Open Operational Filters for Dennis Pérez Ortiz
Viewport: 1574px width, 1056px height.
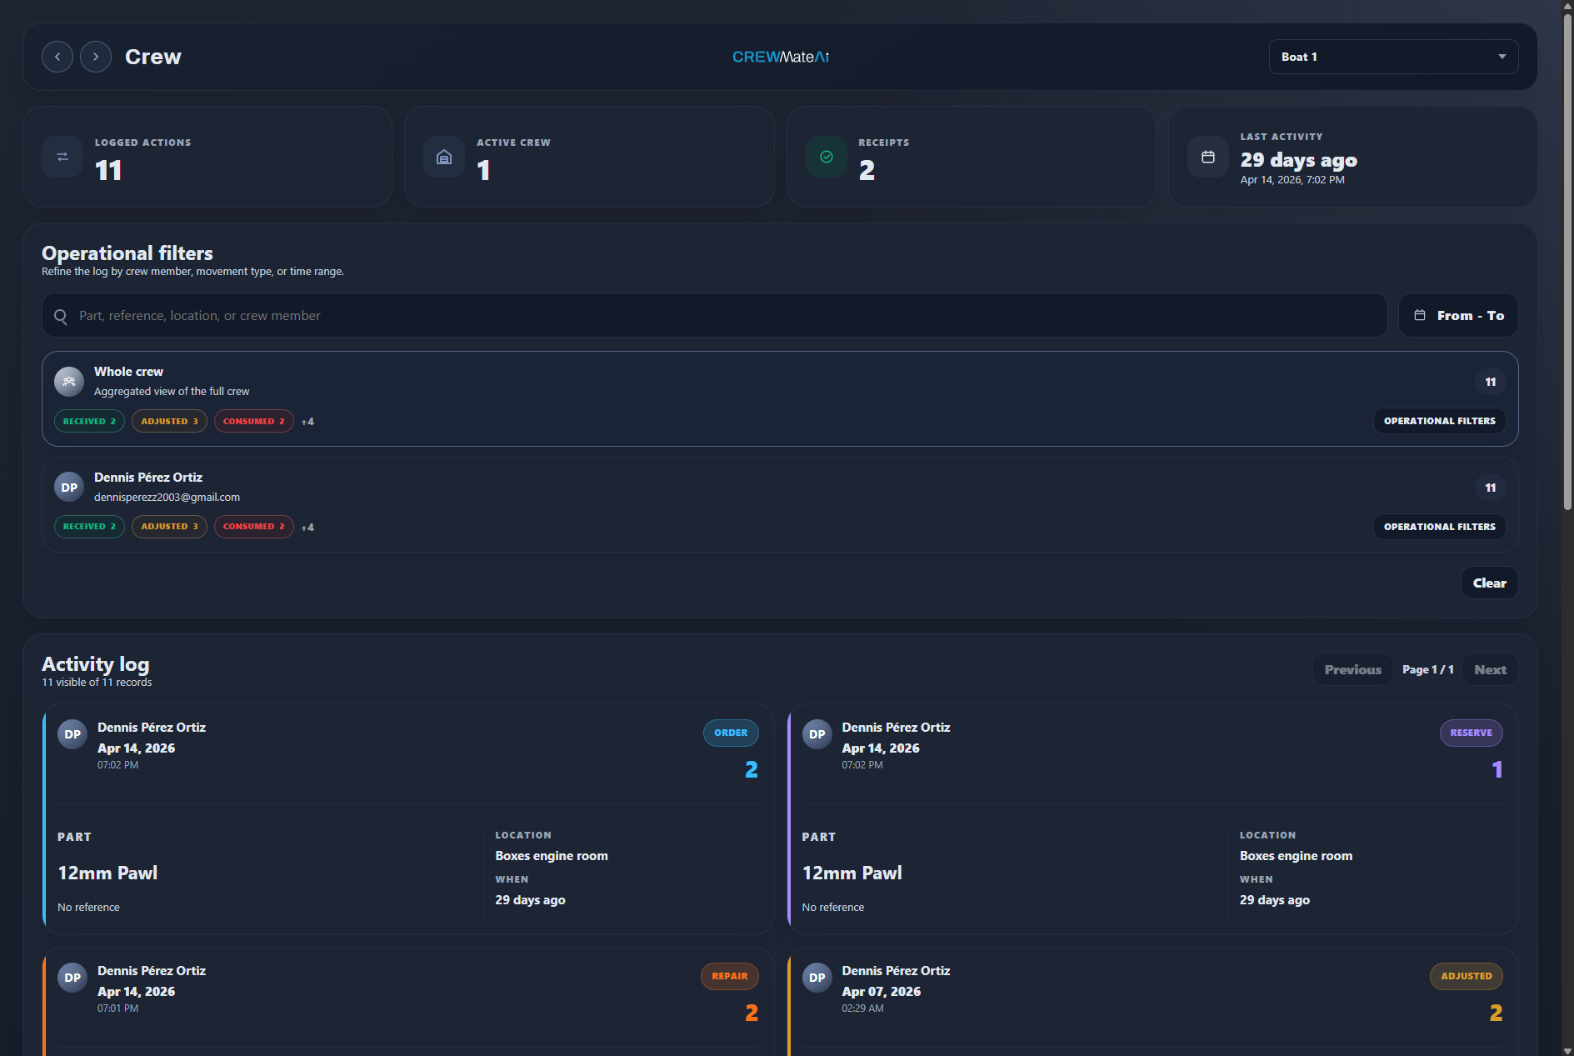click(x=1439, y=527)
